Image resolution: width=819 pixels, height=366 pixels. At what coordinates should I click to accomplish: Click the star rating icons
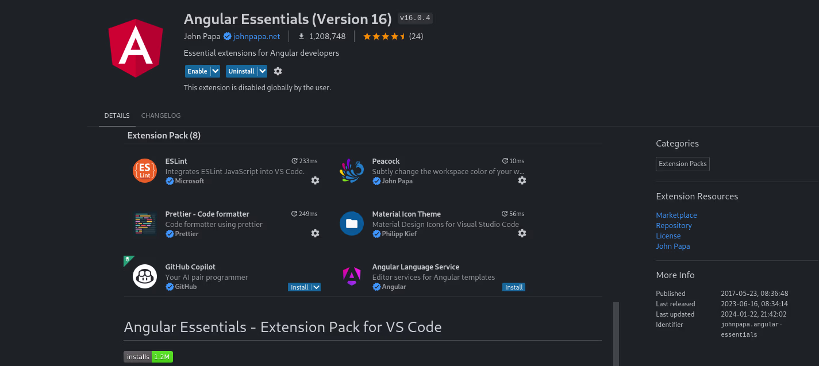click(x=384, y=36)
